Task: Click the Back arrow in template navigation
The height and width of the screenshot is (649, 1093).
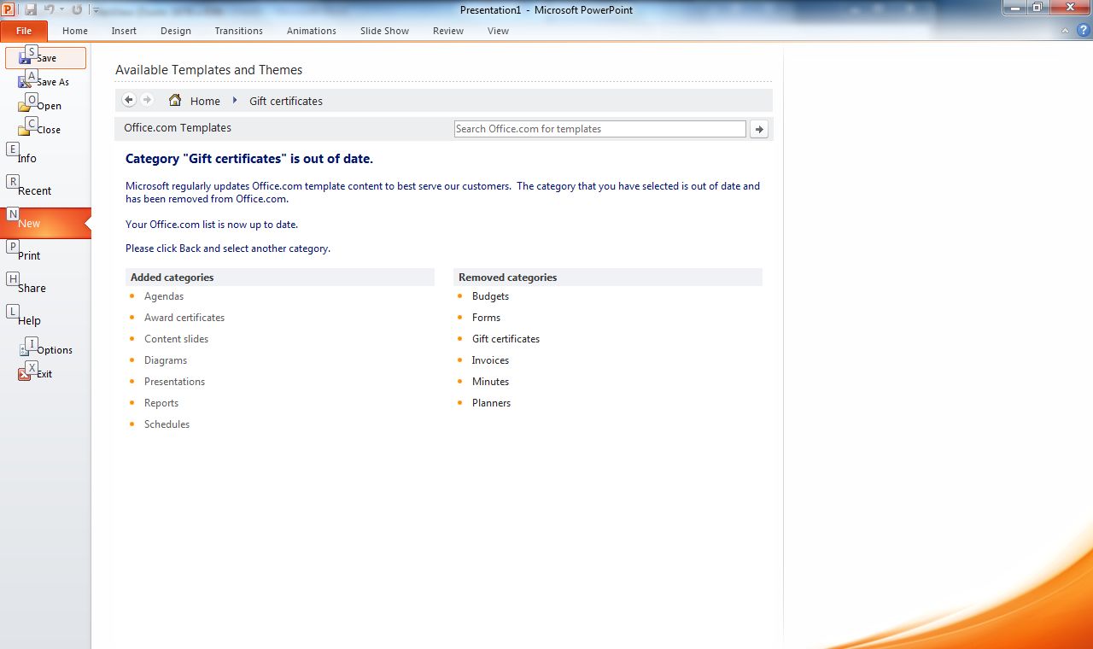Action: [x=129, y=100]
